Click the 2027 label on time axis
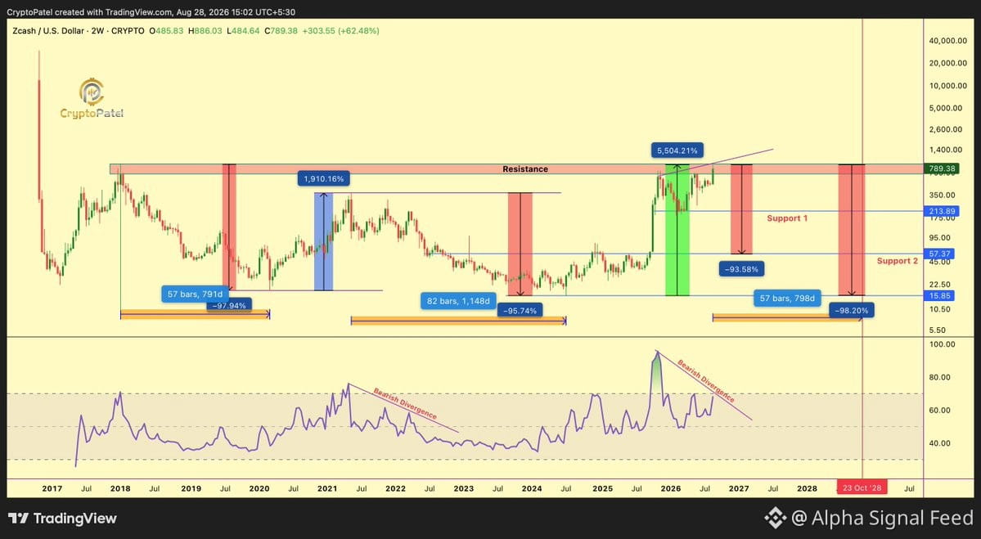The width and height of the screenshot is (981, 539). pyautogui.click(x=739, y=488)
